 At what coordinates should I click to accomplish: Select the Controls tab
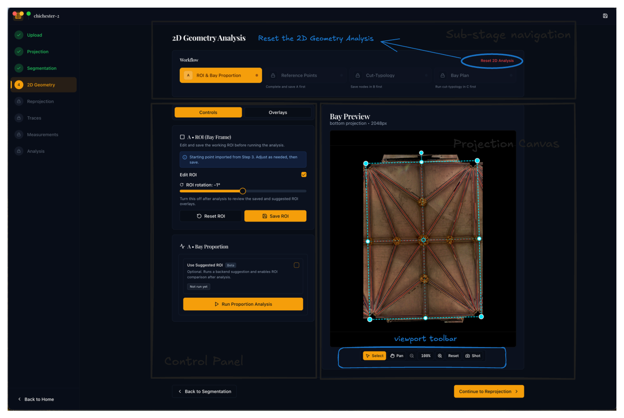pyautogui.click(x=208, y=113)
